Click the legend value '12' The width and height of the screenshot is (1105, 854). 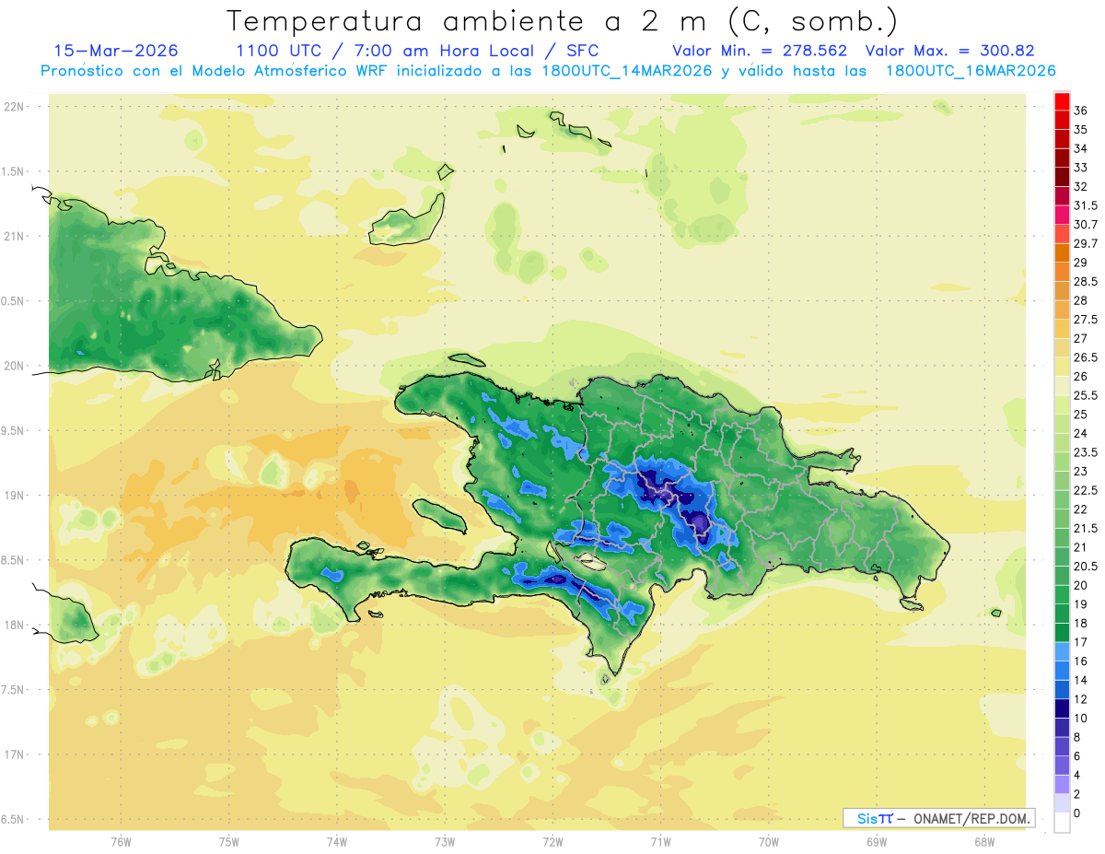pos(1080,699)
